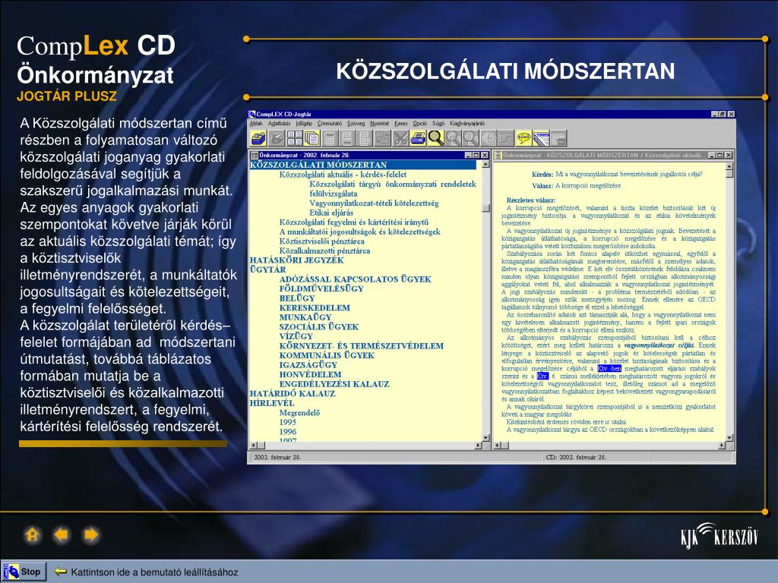Open 'Etikai eljárás' entry
The width and height of the screenshot is (778, 583).
click(x=331, y=213)
